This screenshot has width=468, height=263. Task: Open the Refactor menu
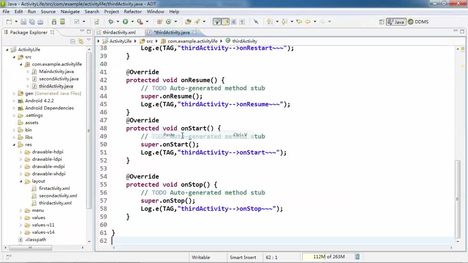click(133, 11)
